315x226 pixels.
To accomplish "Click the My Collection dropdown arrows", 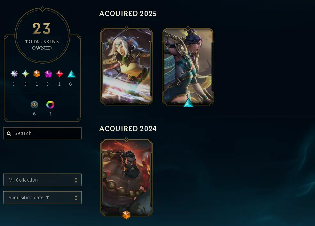I will (x=76, y=180).
